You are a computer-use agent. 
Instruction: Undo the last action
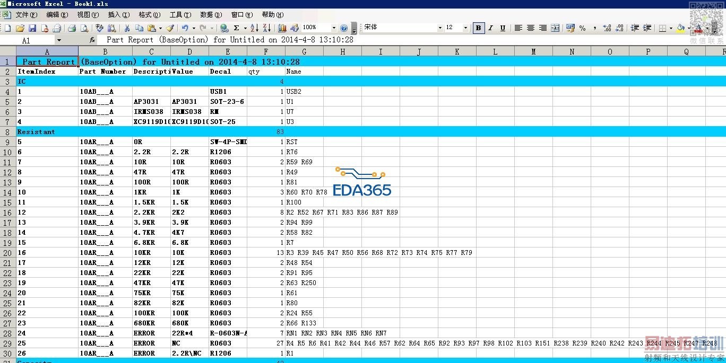click(x=185, y=28)
